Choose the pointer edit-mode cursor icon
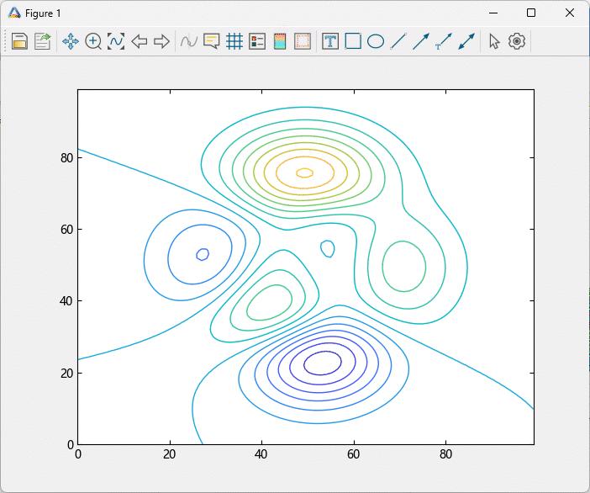Viewport: 590px width, 493px height. (x=494, y=41)
